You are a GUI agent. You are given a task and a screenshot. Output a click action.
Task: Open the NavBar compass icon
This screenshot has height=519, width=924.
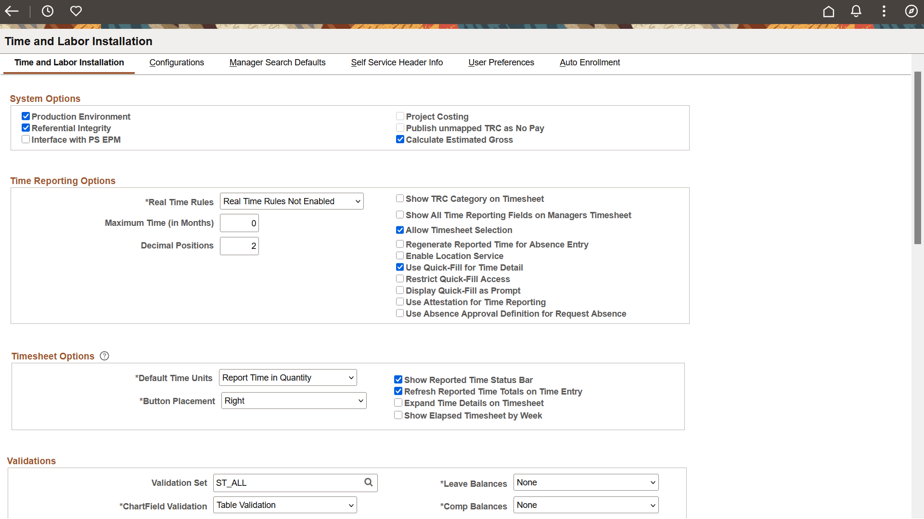click(x=911, y=11)
